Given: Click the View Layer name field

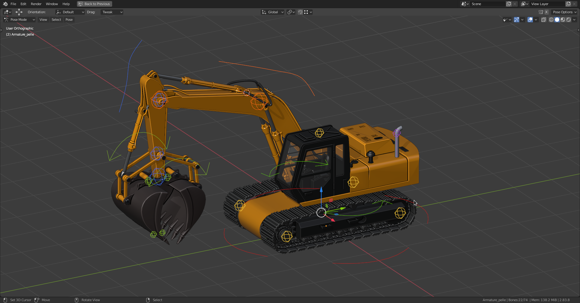Looking at the screenshot, I should point(547,4).
